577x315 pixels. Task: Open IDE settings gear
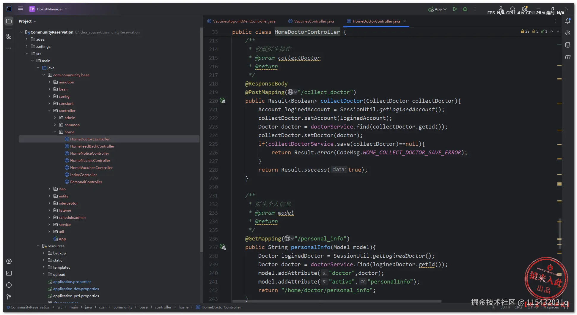point(524,9)
